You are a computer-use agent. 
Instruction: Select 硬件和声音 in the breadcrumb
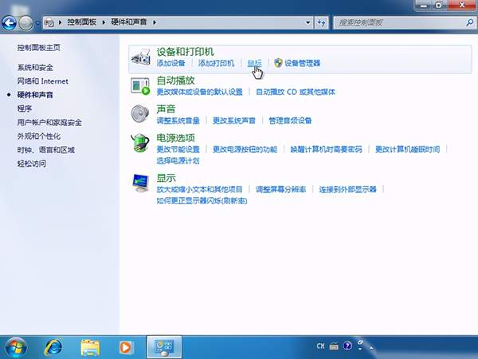[128, 22]
